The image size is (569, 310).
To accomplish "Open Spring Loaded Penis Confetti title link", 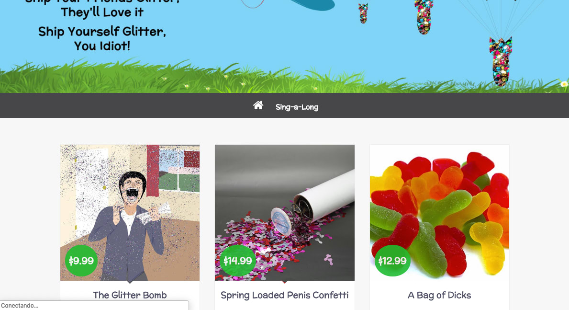I will point(284,295).
